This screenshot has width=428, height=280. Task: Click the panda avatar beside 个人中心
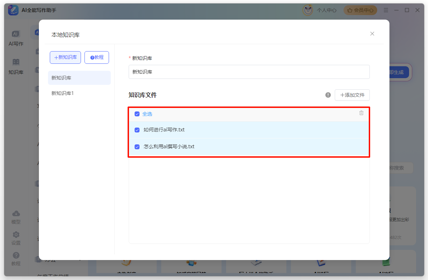(307, 10)
